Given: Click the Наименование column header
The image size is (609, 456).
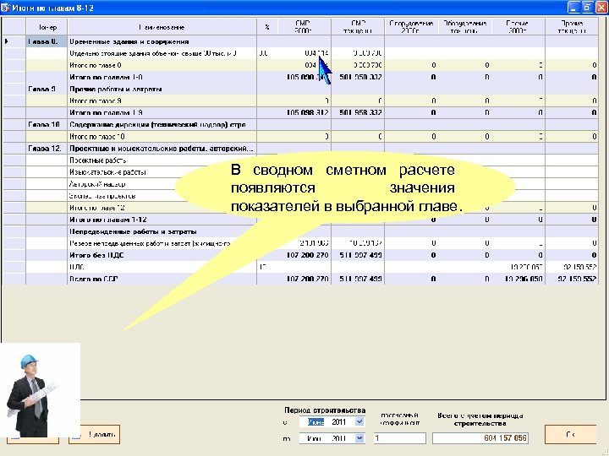Looking at the screenshot, I should tap(162, 27).
